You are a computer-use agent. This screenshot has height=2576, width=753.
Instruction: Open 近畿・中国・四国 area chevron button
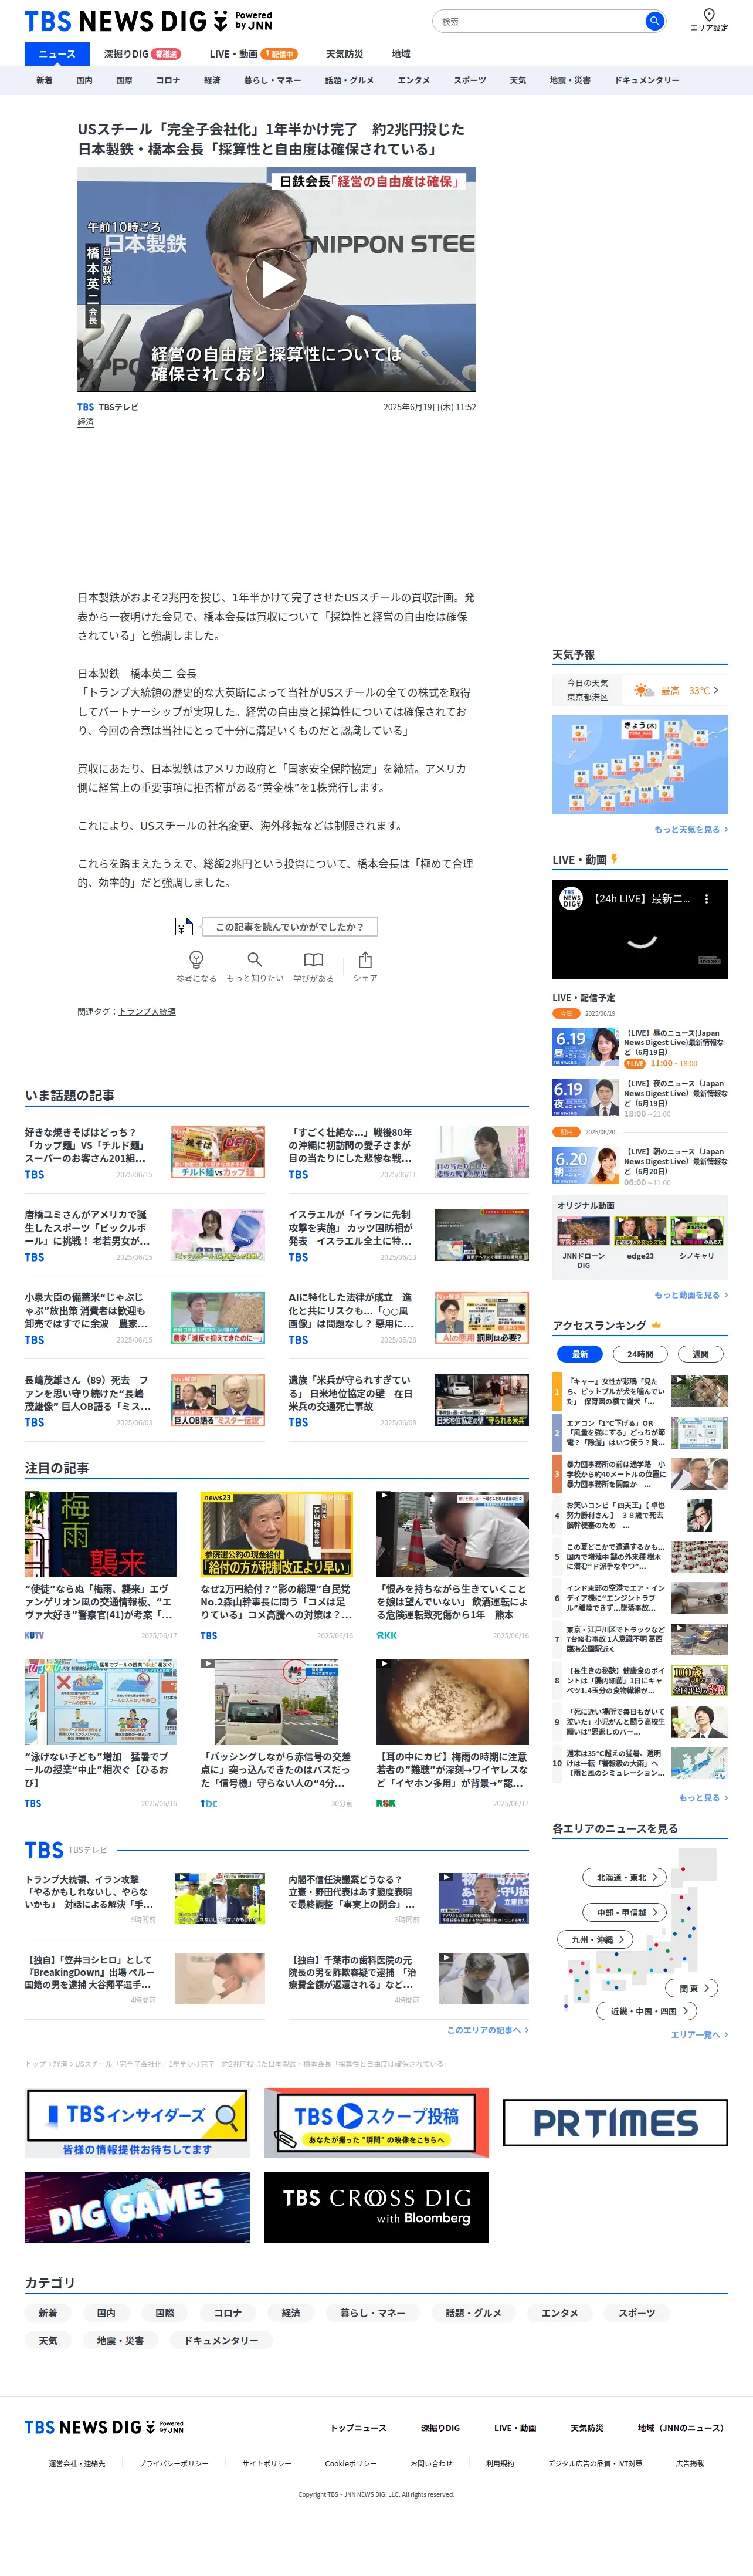point(647,2011)
